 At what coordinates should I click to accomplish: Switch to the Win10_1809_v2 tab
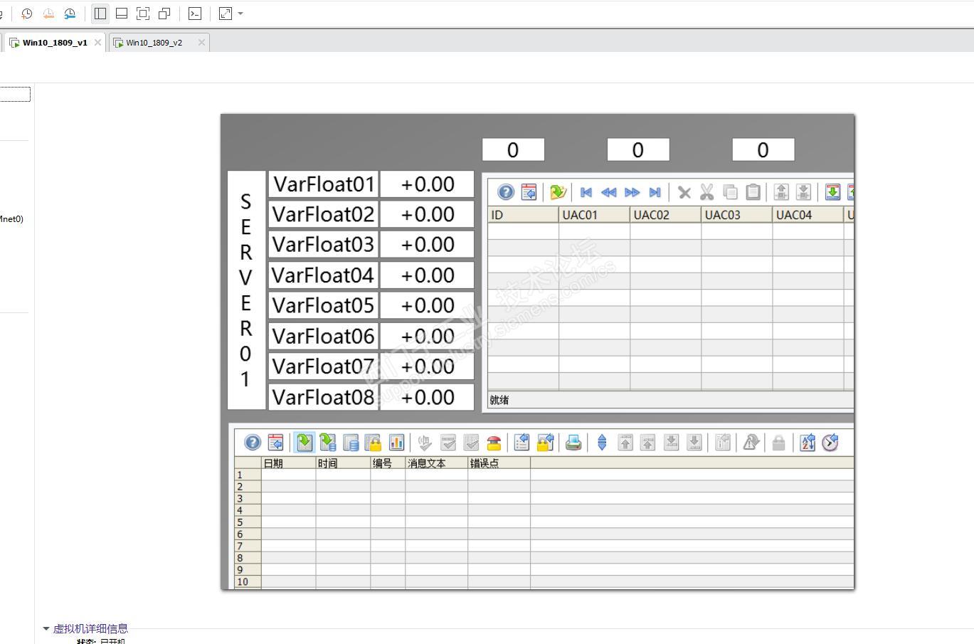point(154,43)
